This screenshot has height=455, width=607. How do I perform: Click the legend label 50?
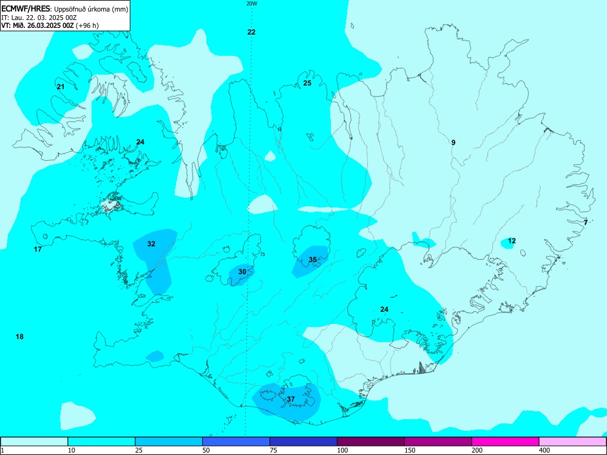tap(206, 450)
